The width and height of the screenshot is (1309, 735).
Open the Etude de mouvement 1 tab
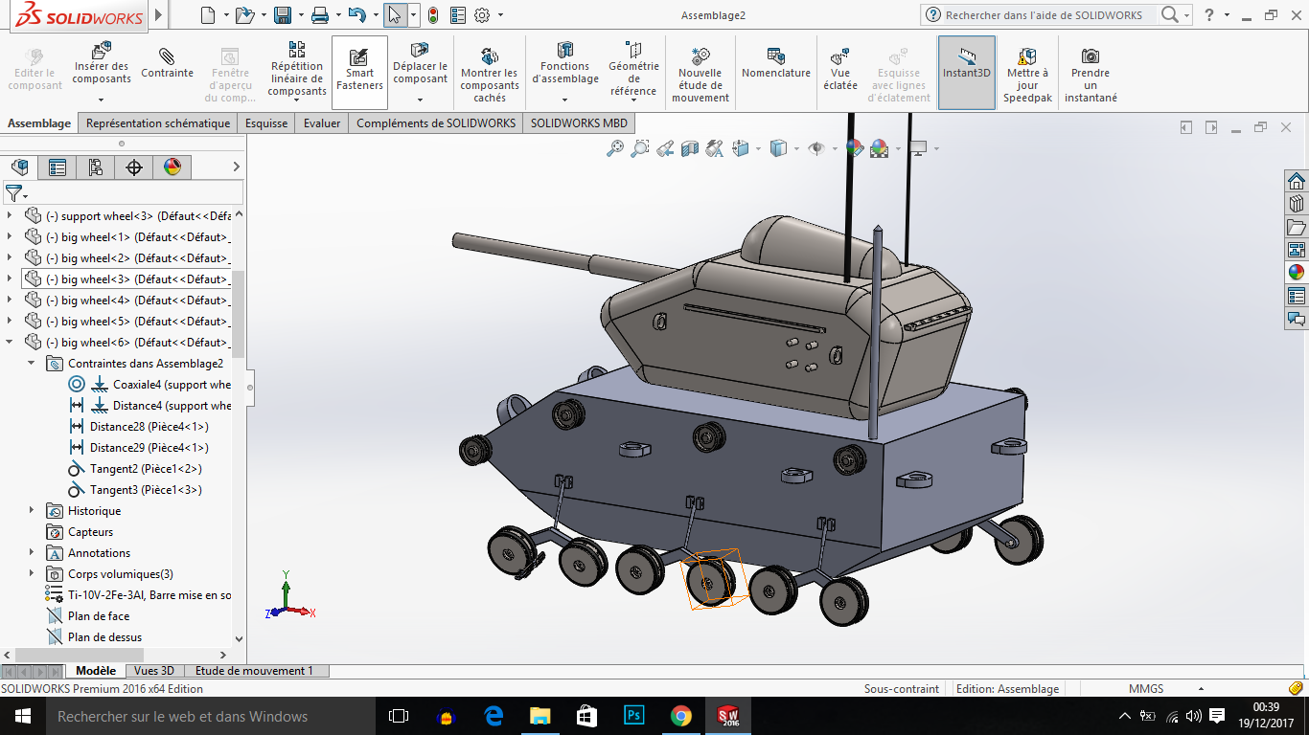[x=254, y=671]
